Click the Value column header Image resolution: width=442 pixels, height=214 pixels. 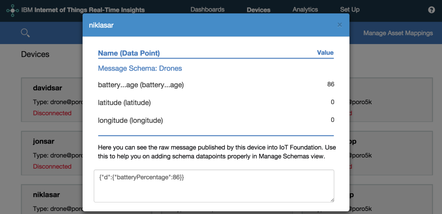pos(325,52)
